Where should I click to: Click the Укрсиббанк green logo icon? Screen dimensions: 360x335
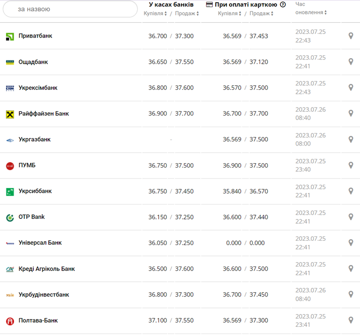[10, 191]
